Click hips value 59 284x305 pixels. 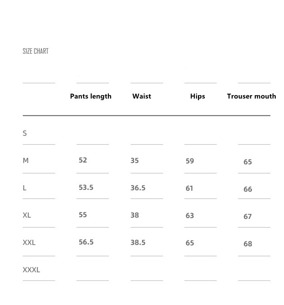(189, 161)
